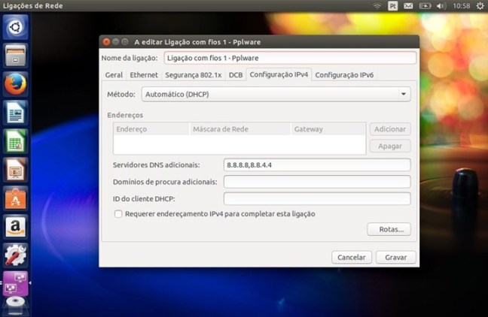Screen dimensions: 488x317
Task: Launch LibreOffice Writer from the dock
Action: tap(16, 113)
